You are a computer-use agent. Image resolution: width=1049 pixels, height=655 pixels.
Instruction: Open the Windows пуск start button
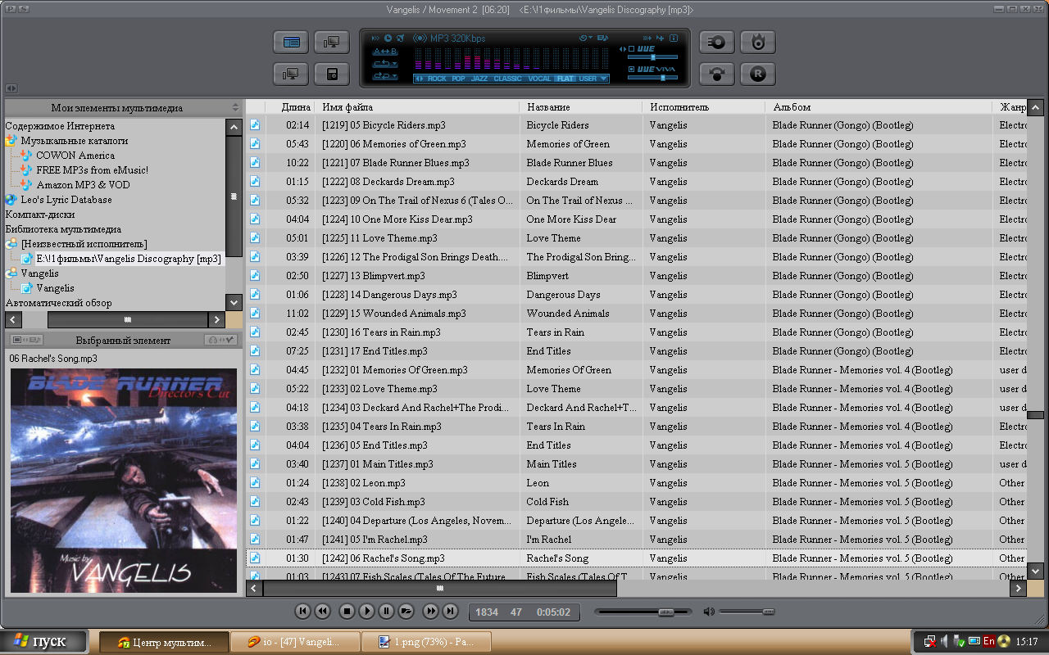pyautogui.click(x=44, y=641)
